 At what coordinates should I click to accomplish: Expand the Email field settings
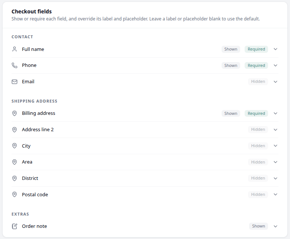click(275, 82)
